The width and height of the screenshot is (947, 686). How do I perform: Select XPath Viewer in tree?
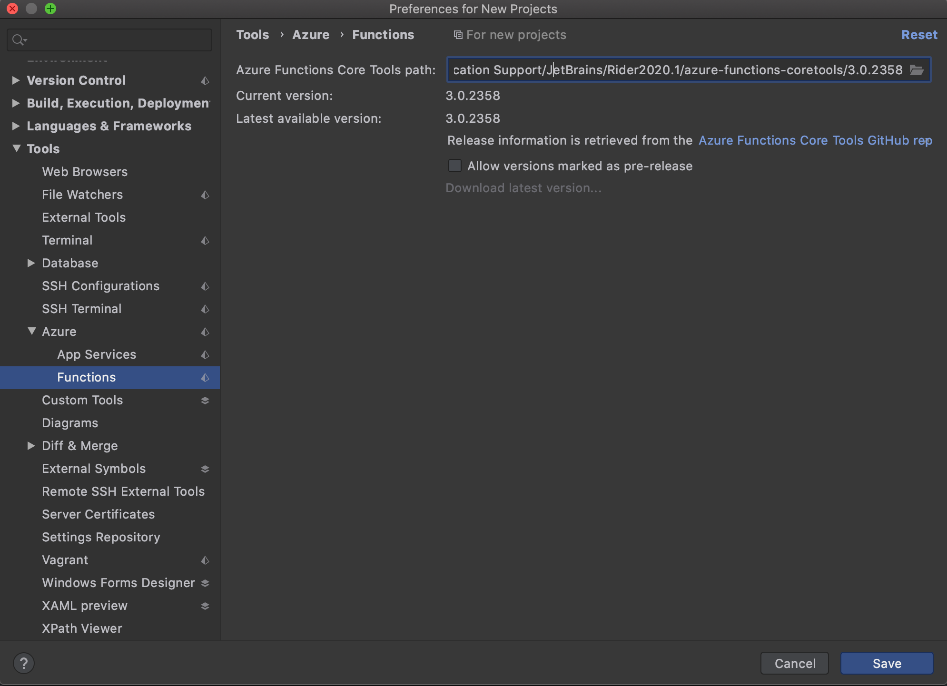coord(82,628)
